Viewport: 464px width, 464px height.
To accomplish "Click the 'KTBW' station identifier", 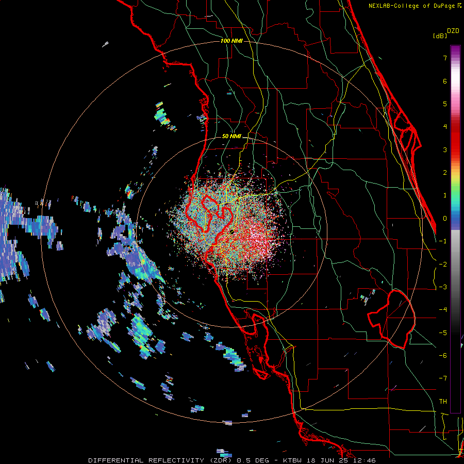I will click(x=292, y=460).
